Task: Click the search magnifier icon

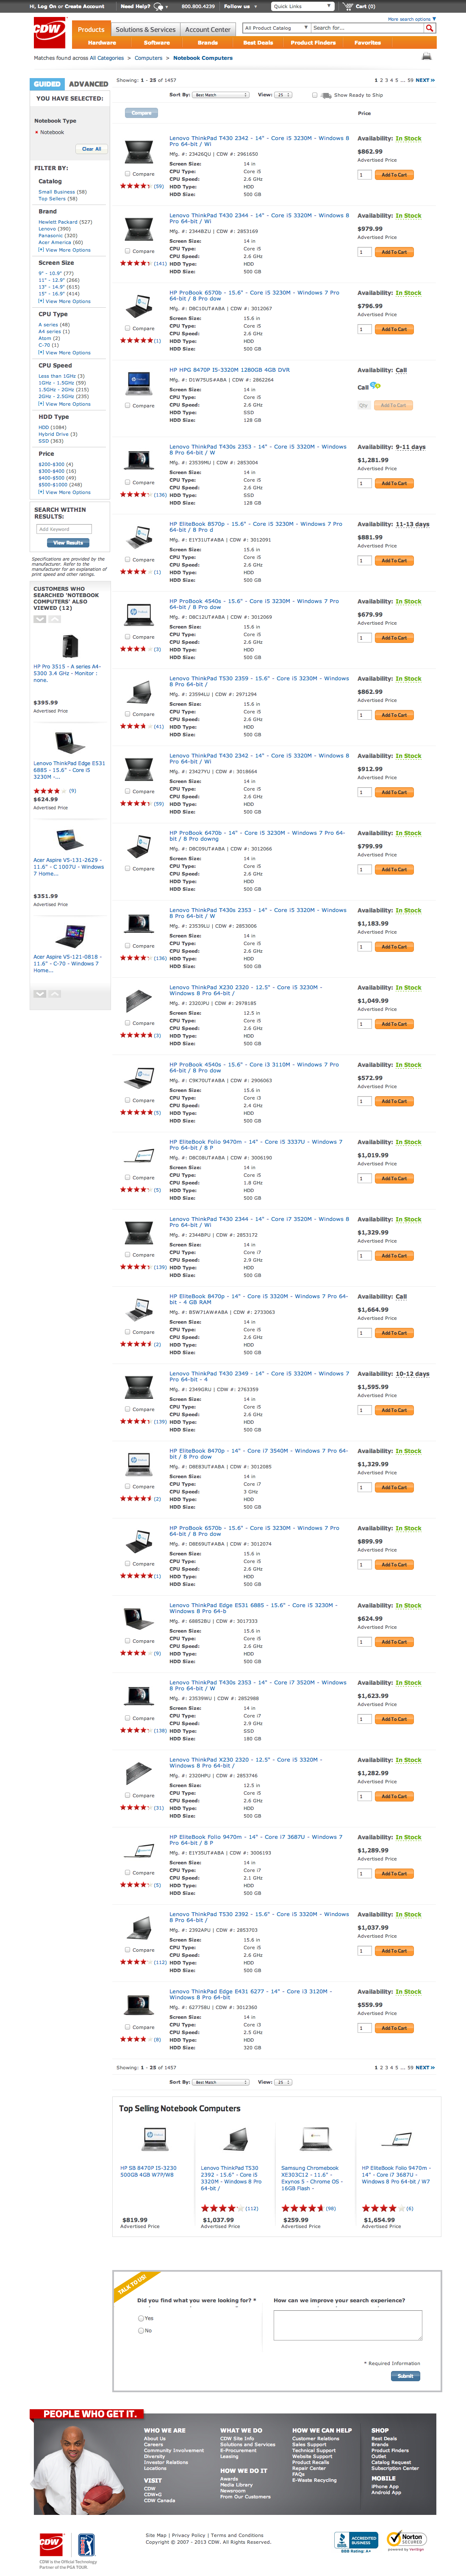Action: [x=430, y=28]
